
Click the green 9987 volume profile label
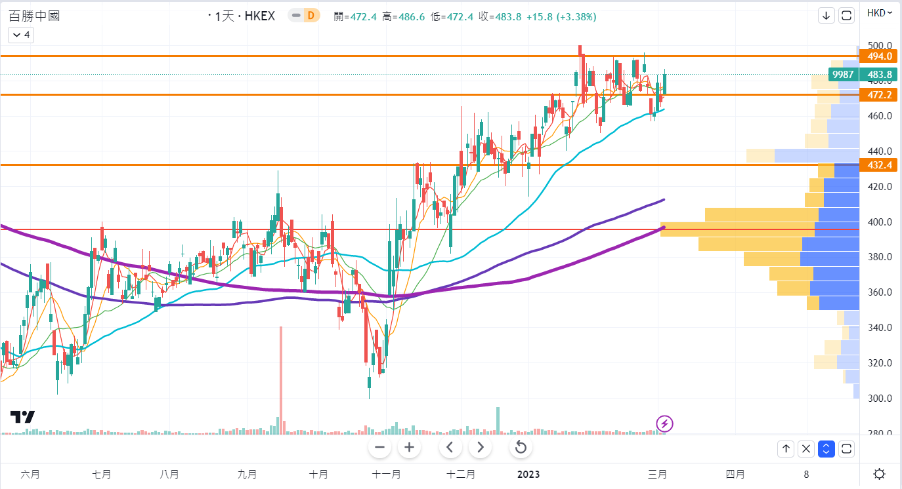pyautogui.click(x=843, y=75)
